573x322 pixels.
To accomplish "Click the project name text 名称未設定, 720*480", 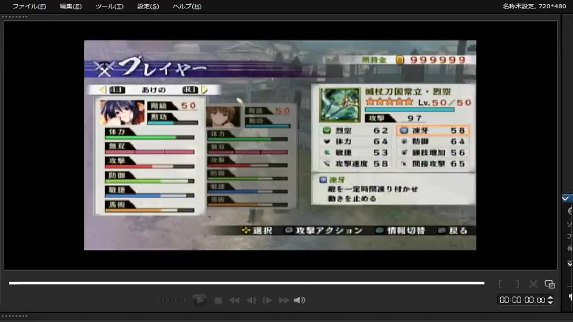I will pyautogui.click(x=534, y=6).
